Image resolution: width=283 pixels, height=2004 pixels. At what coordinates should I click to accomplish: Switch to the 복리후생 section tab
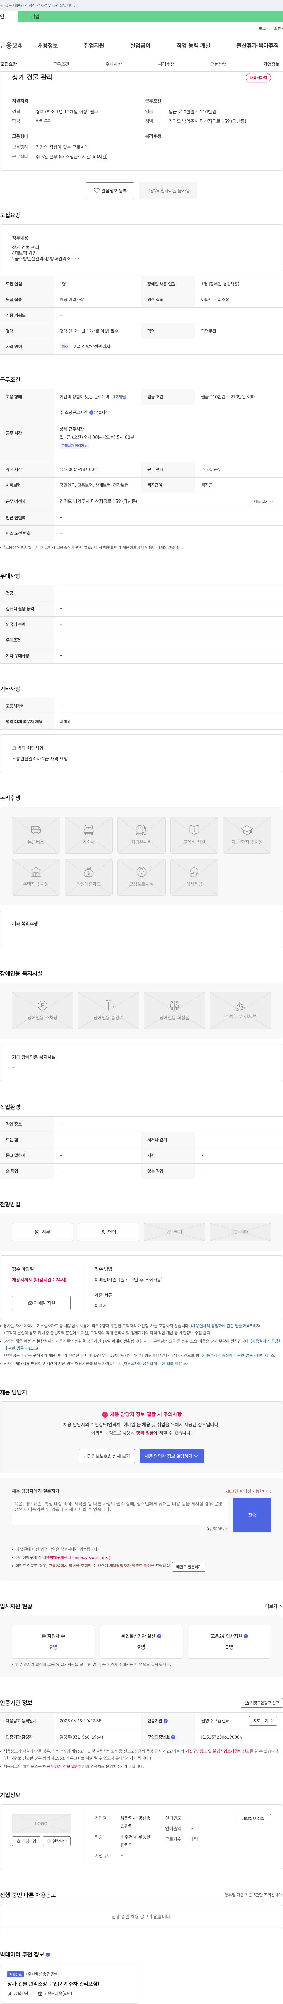166,64
